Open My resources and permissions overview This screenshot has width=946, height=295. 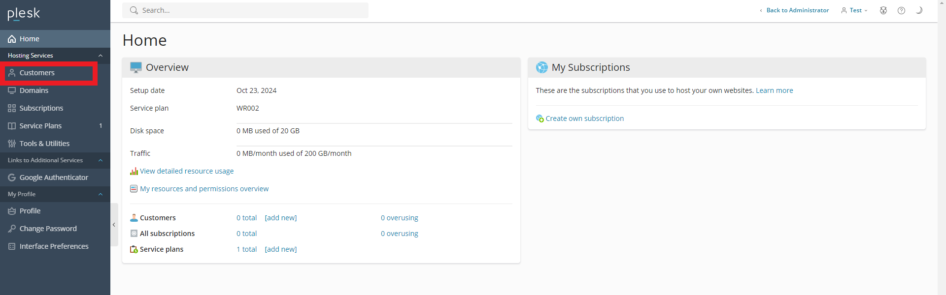click(x=204, y=189)
